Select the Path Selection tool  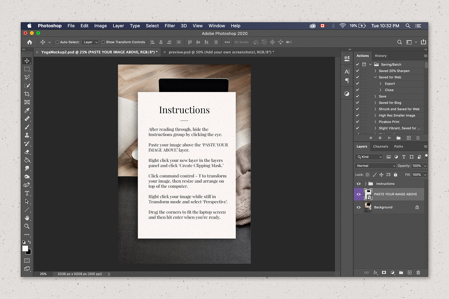coord(27,201)
